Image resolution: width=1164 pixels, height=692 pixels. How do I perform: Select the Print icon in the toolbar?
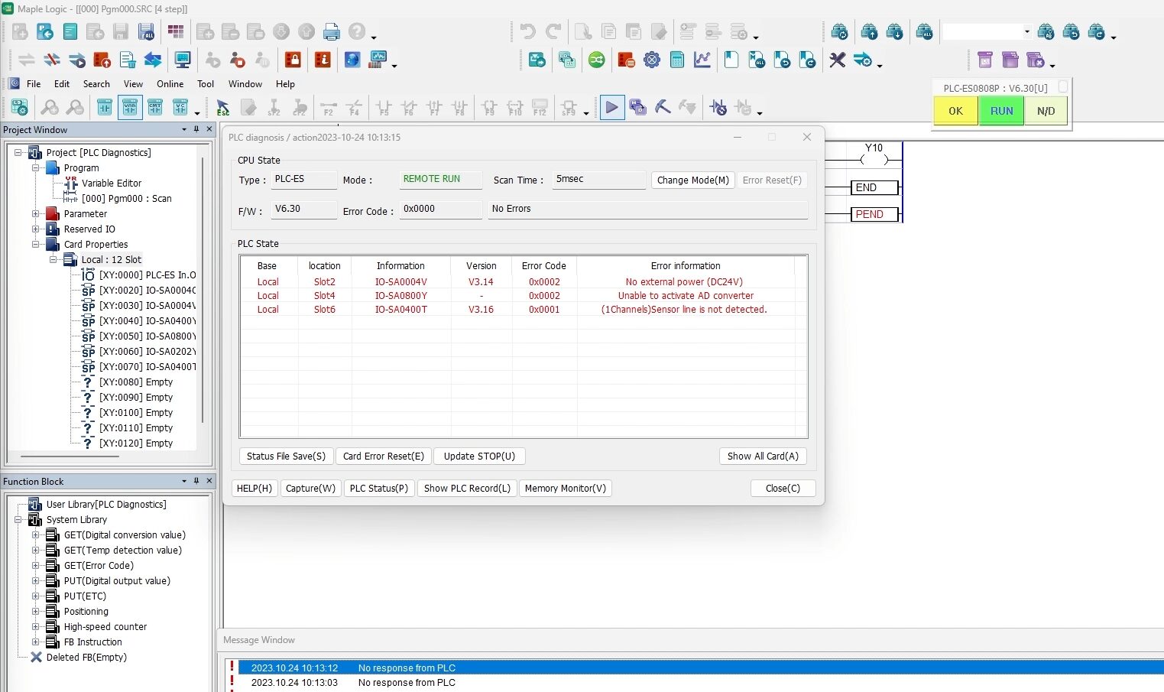(332, 31)
